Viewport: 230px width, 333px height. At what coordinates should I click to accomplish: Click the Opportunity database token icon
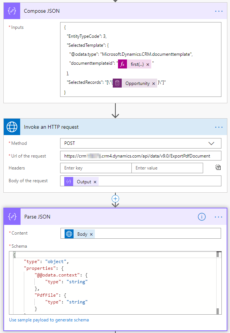117,83
